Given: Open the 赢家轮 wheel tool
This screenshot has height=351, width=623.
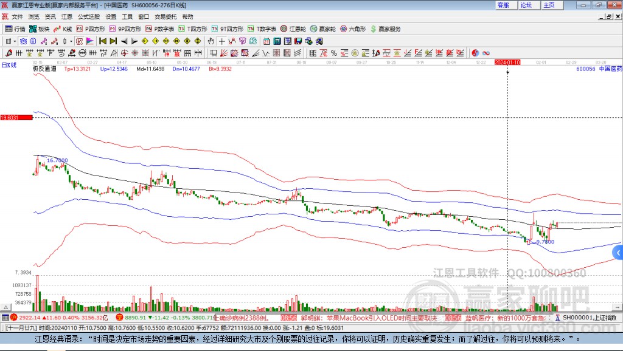Looking at the screenshot, I should [323, 29].
